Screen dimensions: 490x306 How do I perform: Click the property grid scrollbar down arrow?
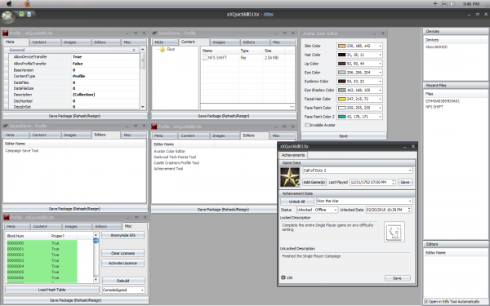(143, 107)
